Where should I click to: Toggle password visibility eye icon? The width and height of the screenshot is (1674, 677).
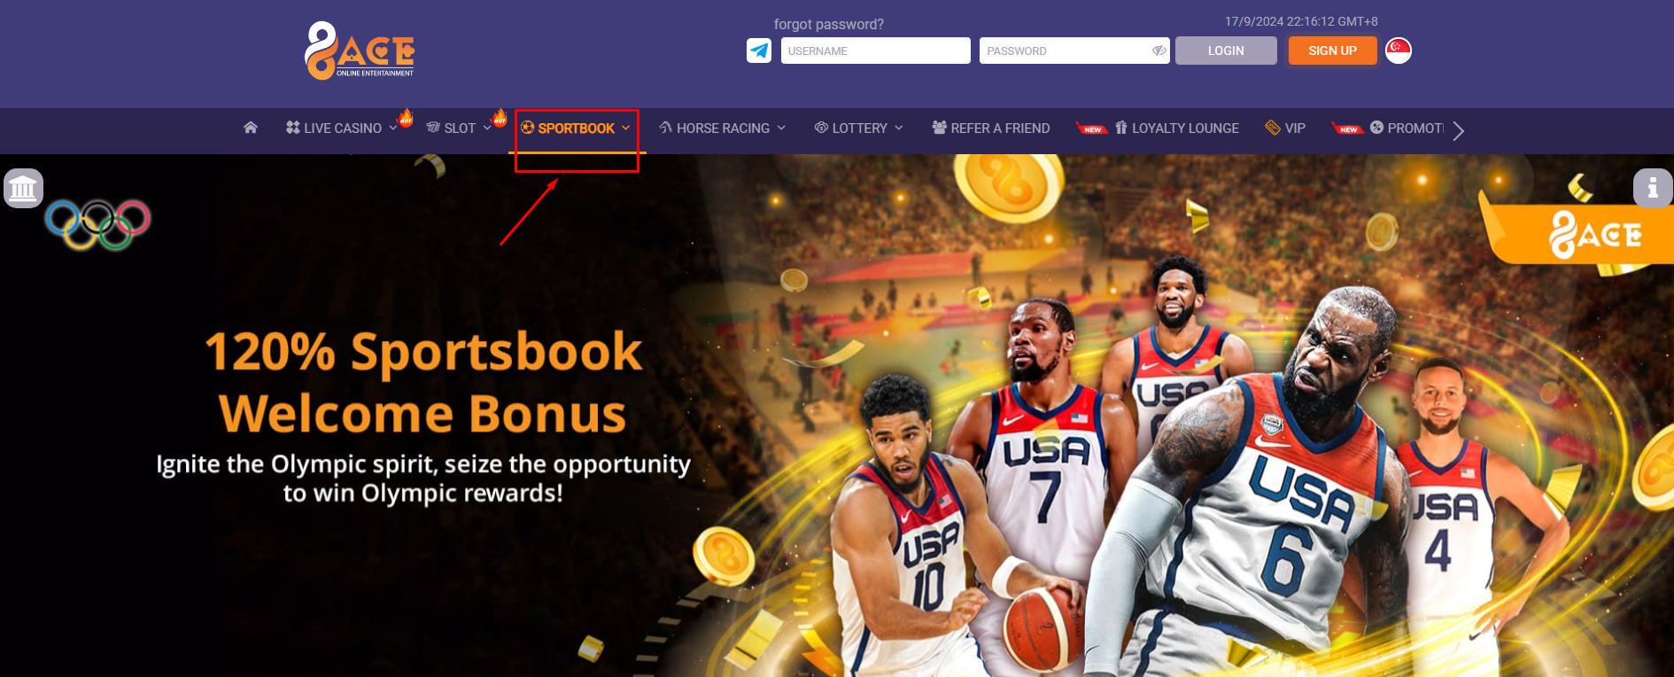click(x=1159, y=51)
